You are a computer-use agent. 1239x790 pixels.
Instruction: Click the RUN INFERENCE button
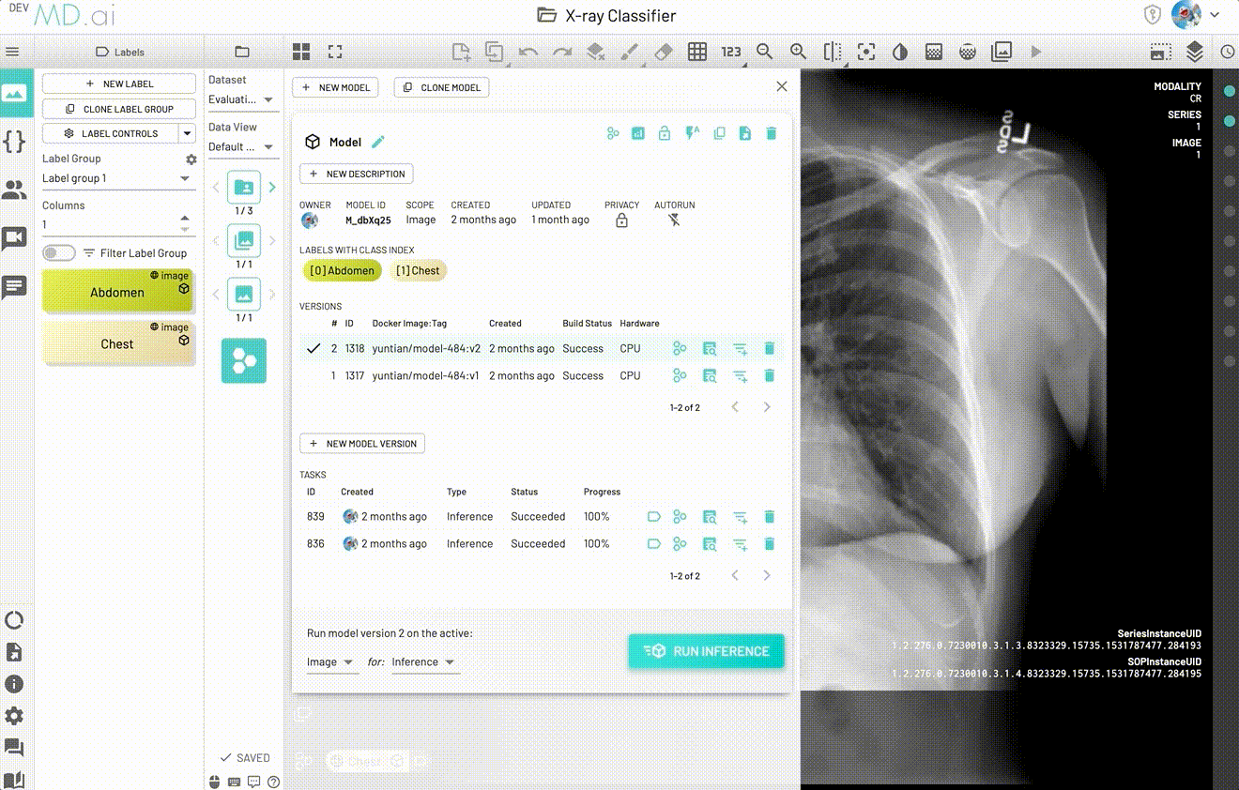pyautogui.click(x=706, y=651)
